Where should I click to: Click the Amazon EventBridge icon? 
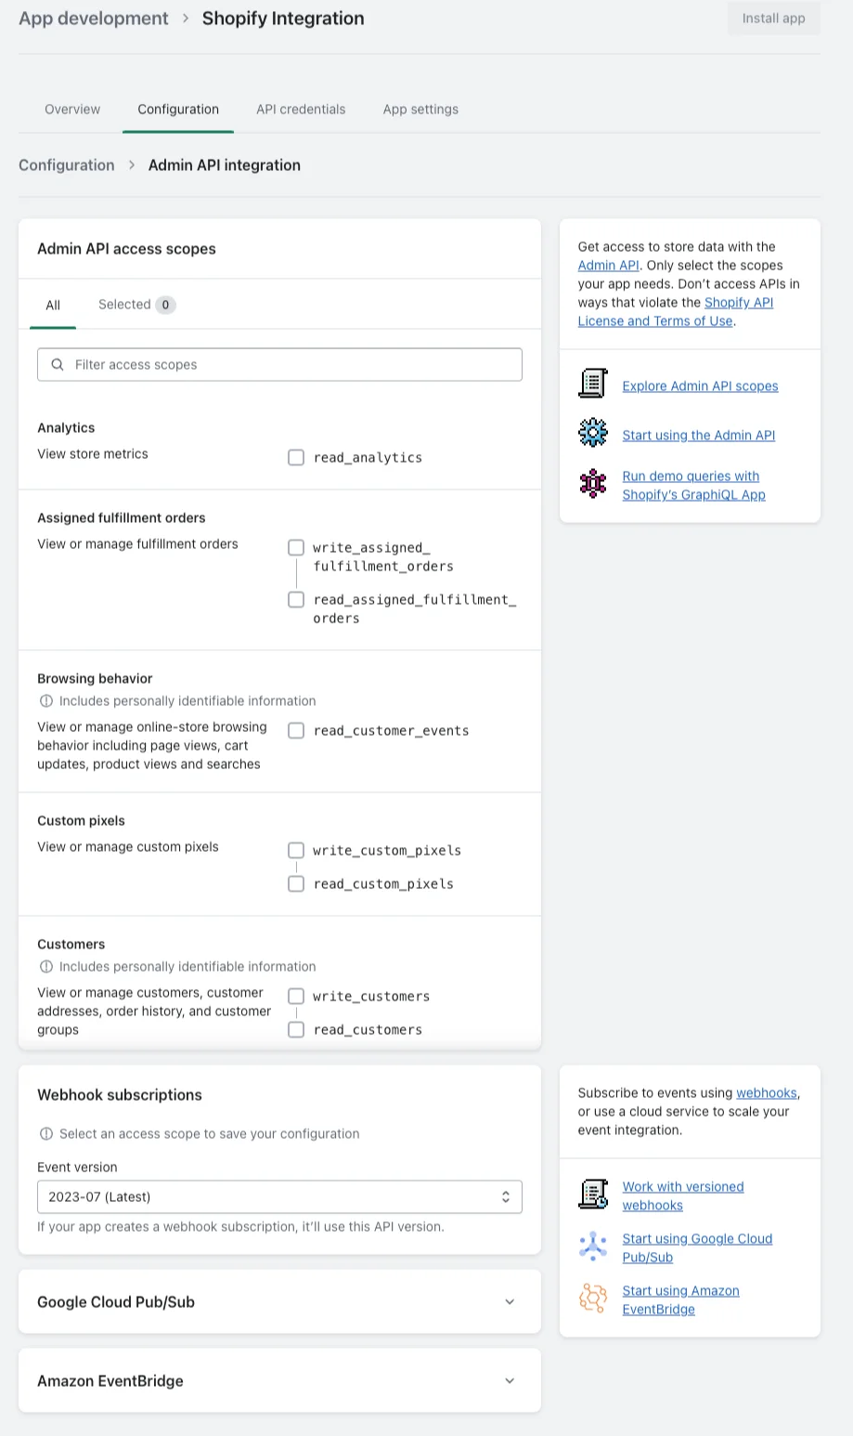(x=592, y=1298)
